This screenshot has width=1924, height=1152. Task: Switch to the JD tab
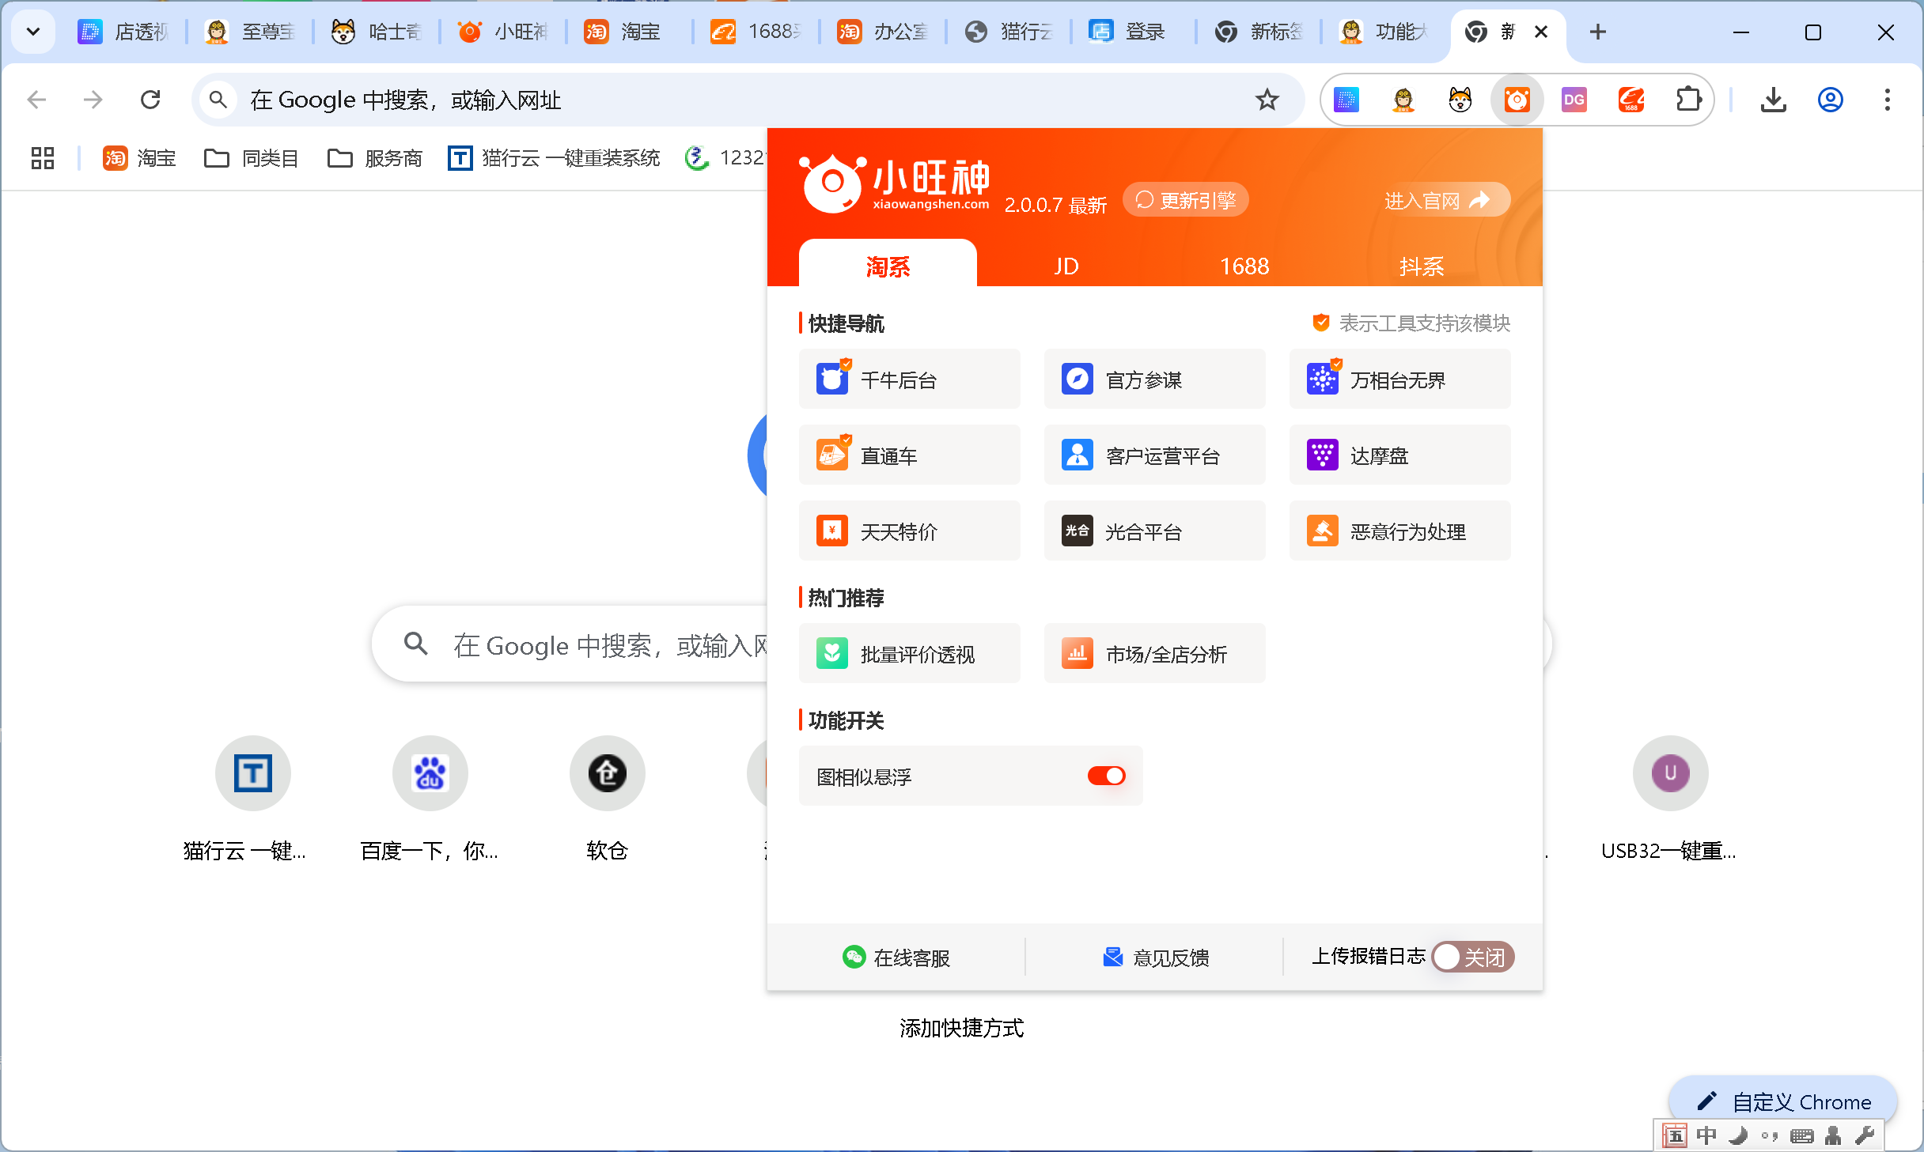1066,265
